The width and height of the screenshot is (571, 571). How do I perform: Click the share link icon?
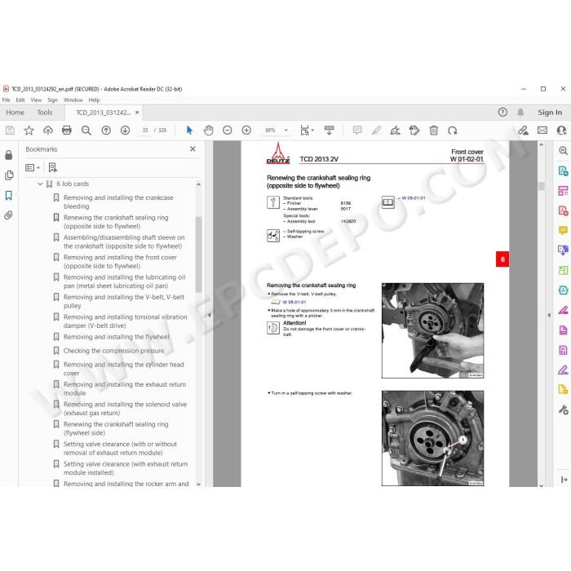(523, 131)
